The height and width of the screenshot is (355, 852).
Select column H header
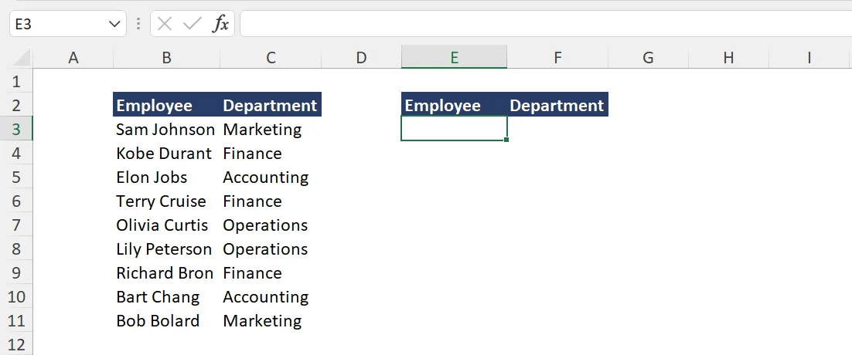[x=728, y=57]
